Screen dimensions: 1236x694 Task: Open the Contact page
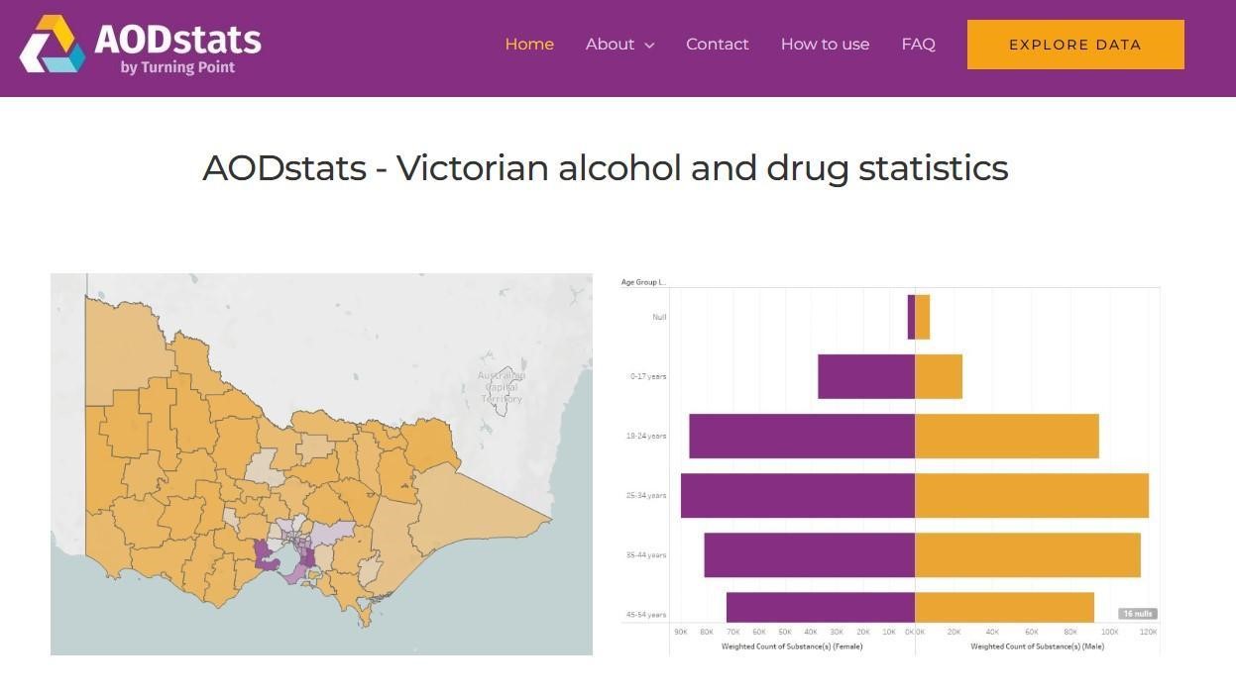coord(717,44)
